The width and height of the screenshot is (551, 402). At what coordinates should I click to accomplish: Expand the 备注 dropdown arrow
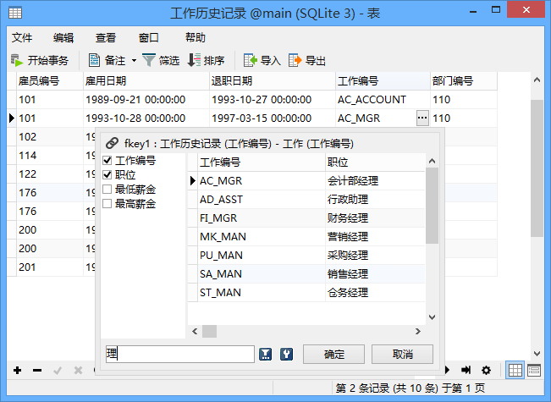pyautogui.click(x=134, y=60)
